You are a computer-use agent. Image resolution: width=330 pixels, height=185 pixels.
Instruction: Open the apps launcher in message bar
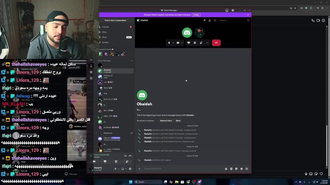(x=247, y=169)
